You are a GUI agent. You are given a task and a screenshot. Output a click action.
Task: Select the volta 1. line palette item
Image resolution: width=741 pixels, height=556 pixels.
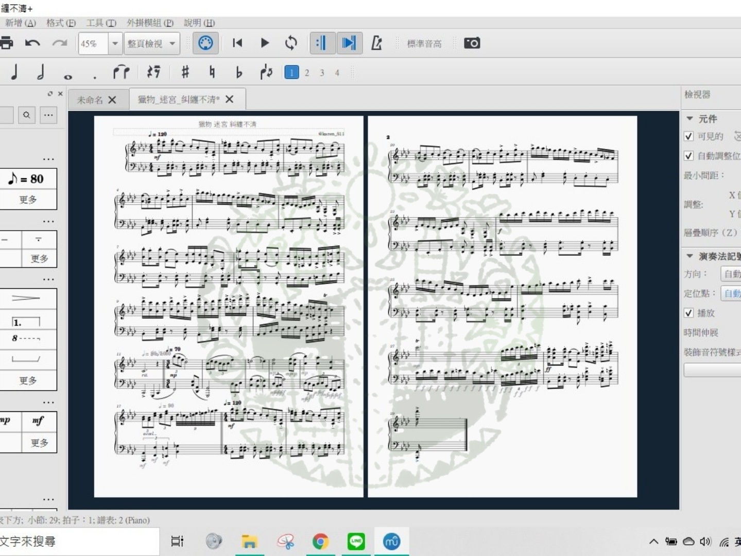point(26,322)
